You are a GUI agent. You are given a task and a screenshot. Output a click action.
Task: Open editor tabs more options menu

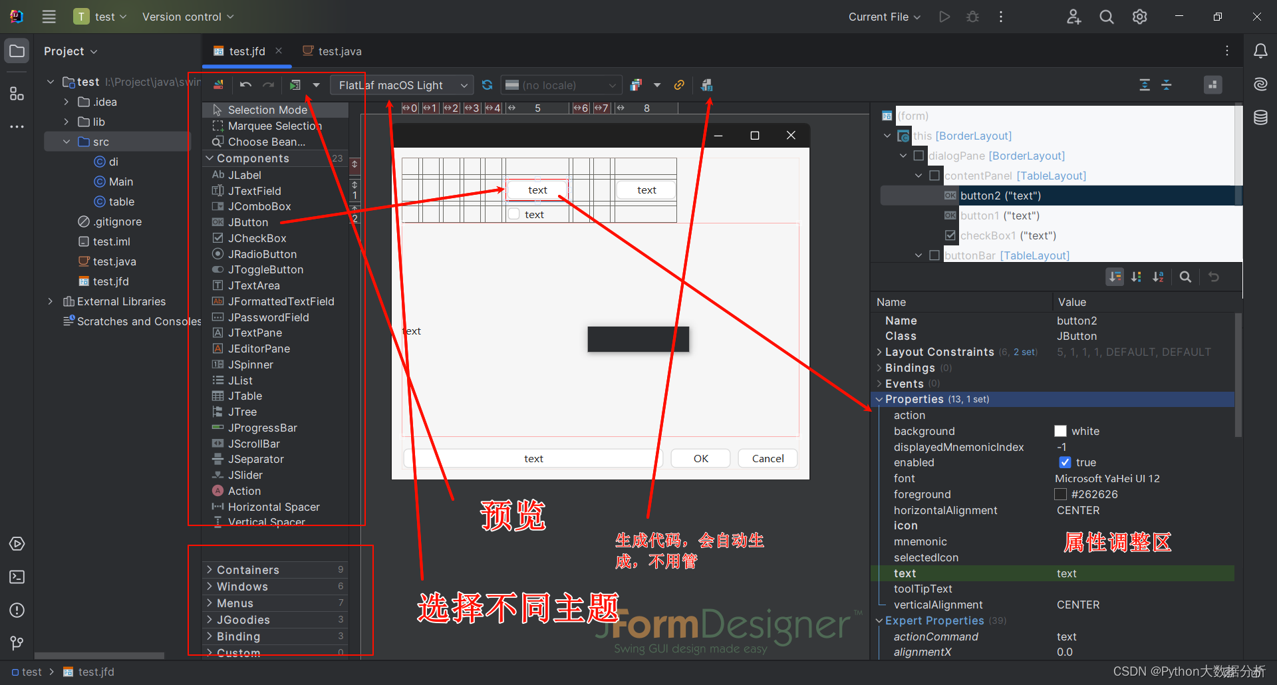1227,51
